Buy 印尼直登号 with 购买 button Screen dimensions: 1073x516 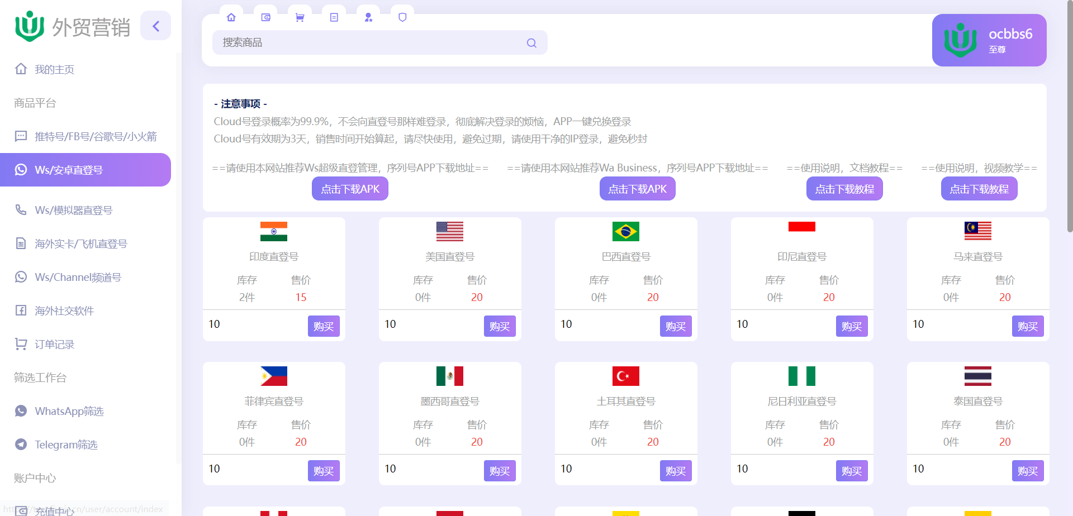click(x=852, y=326)
